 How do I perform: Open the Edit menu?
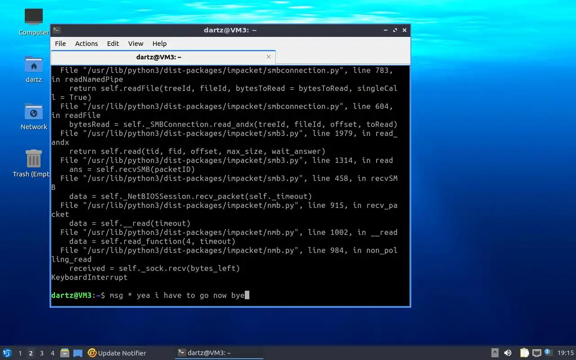[x=113, y=44]
